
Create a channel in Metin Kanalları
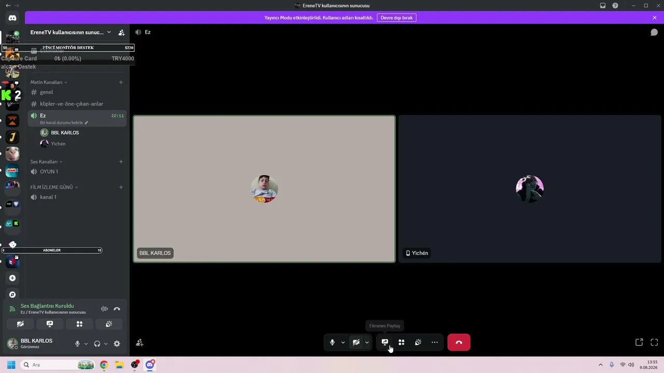(x=121, y=82)
